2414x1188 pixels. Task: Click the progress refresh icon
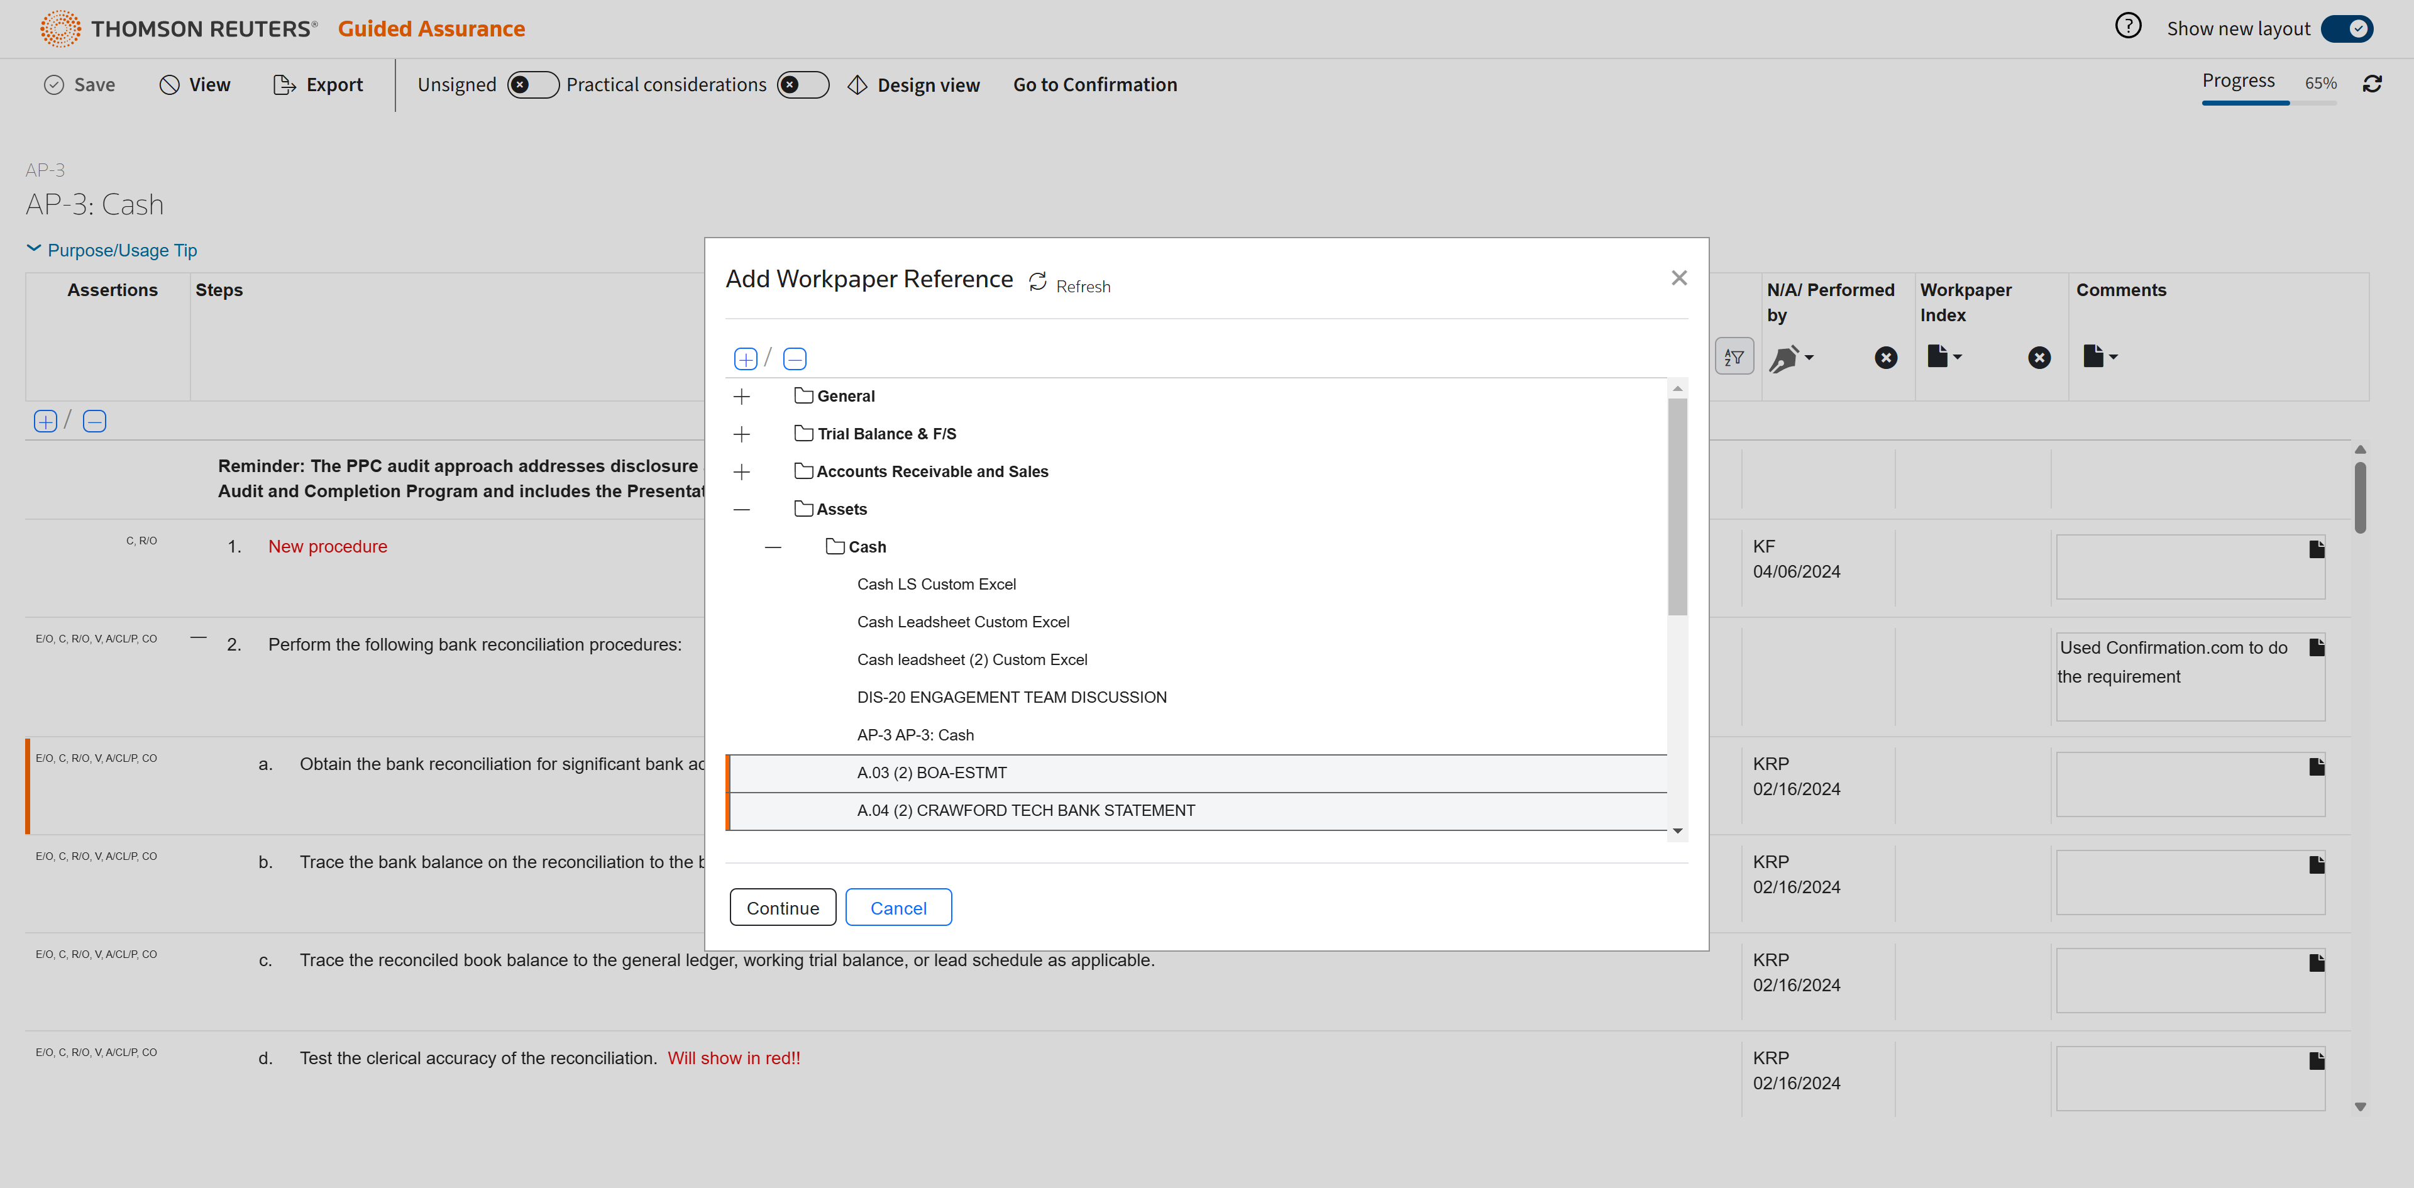pos(2372,84)
